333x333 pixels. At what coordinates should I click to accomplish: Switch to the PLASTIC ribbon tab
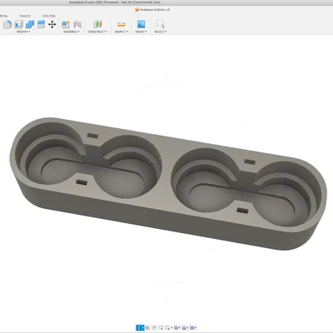tap(25, 16)
